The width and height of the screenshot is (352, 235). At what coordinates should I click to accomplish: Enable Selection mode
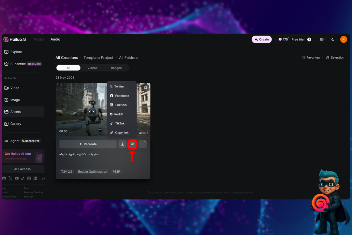click(335, 58)
